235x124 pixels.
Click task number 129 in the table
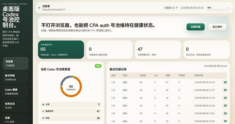coord(113,121)
